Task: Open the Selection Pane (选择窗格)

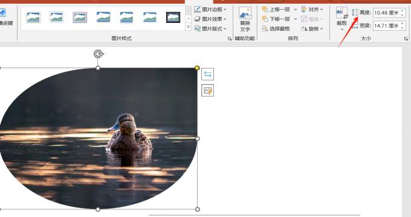Action: tap(276, 29)
